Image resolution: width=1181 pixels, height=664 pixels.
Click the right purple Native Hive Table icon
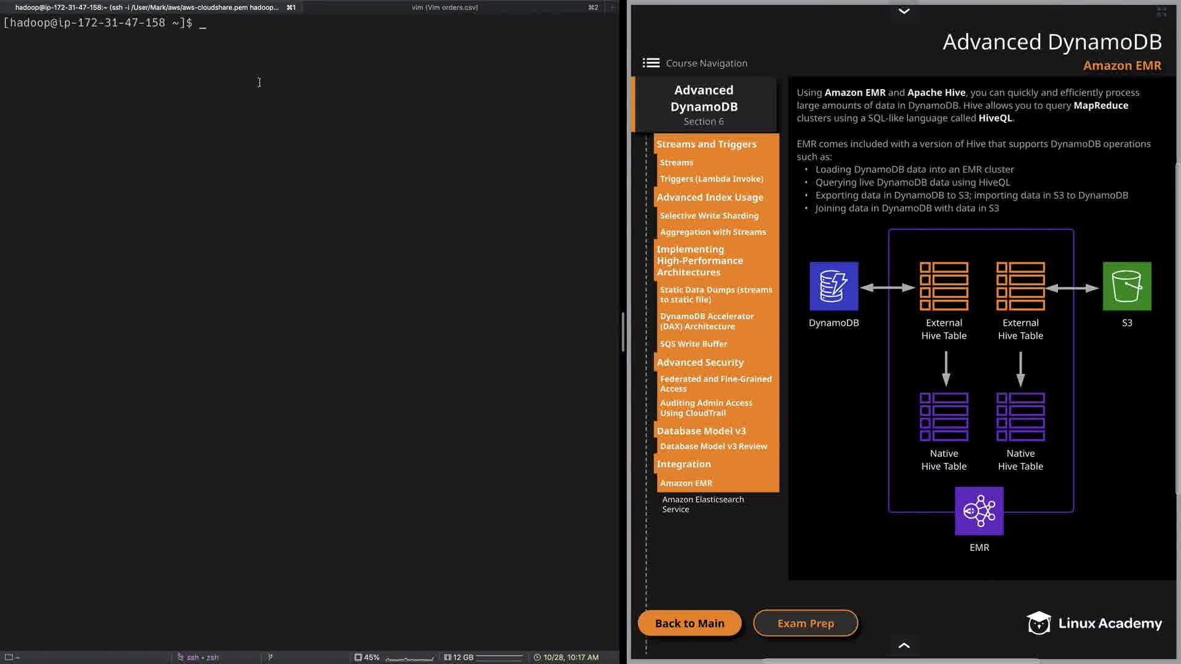[1020, 417]
